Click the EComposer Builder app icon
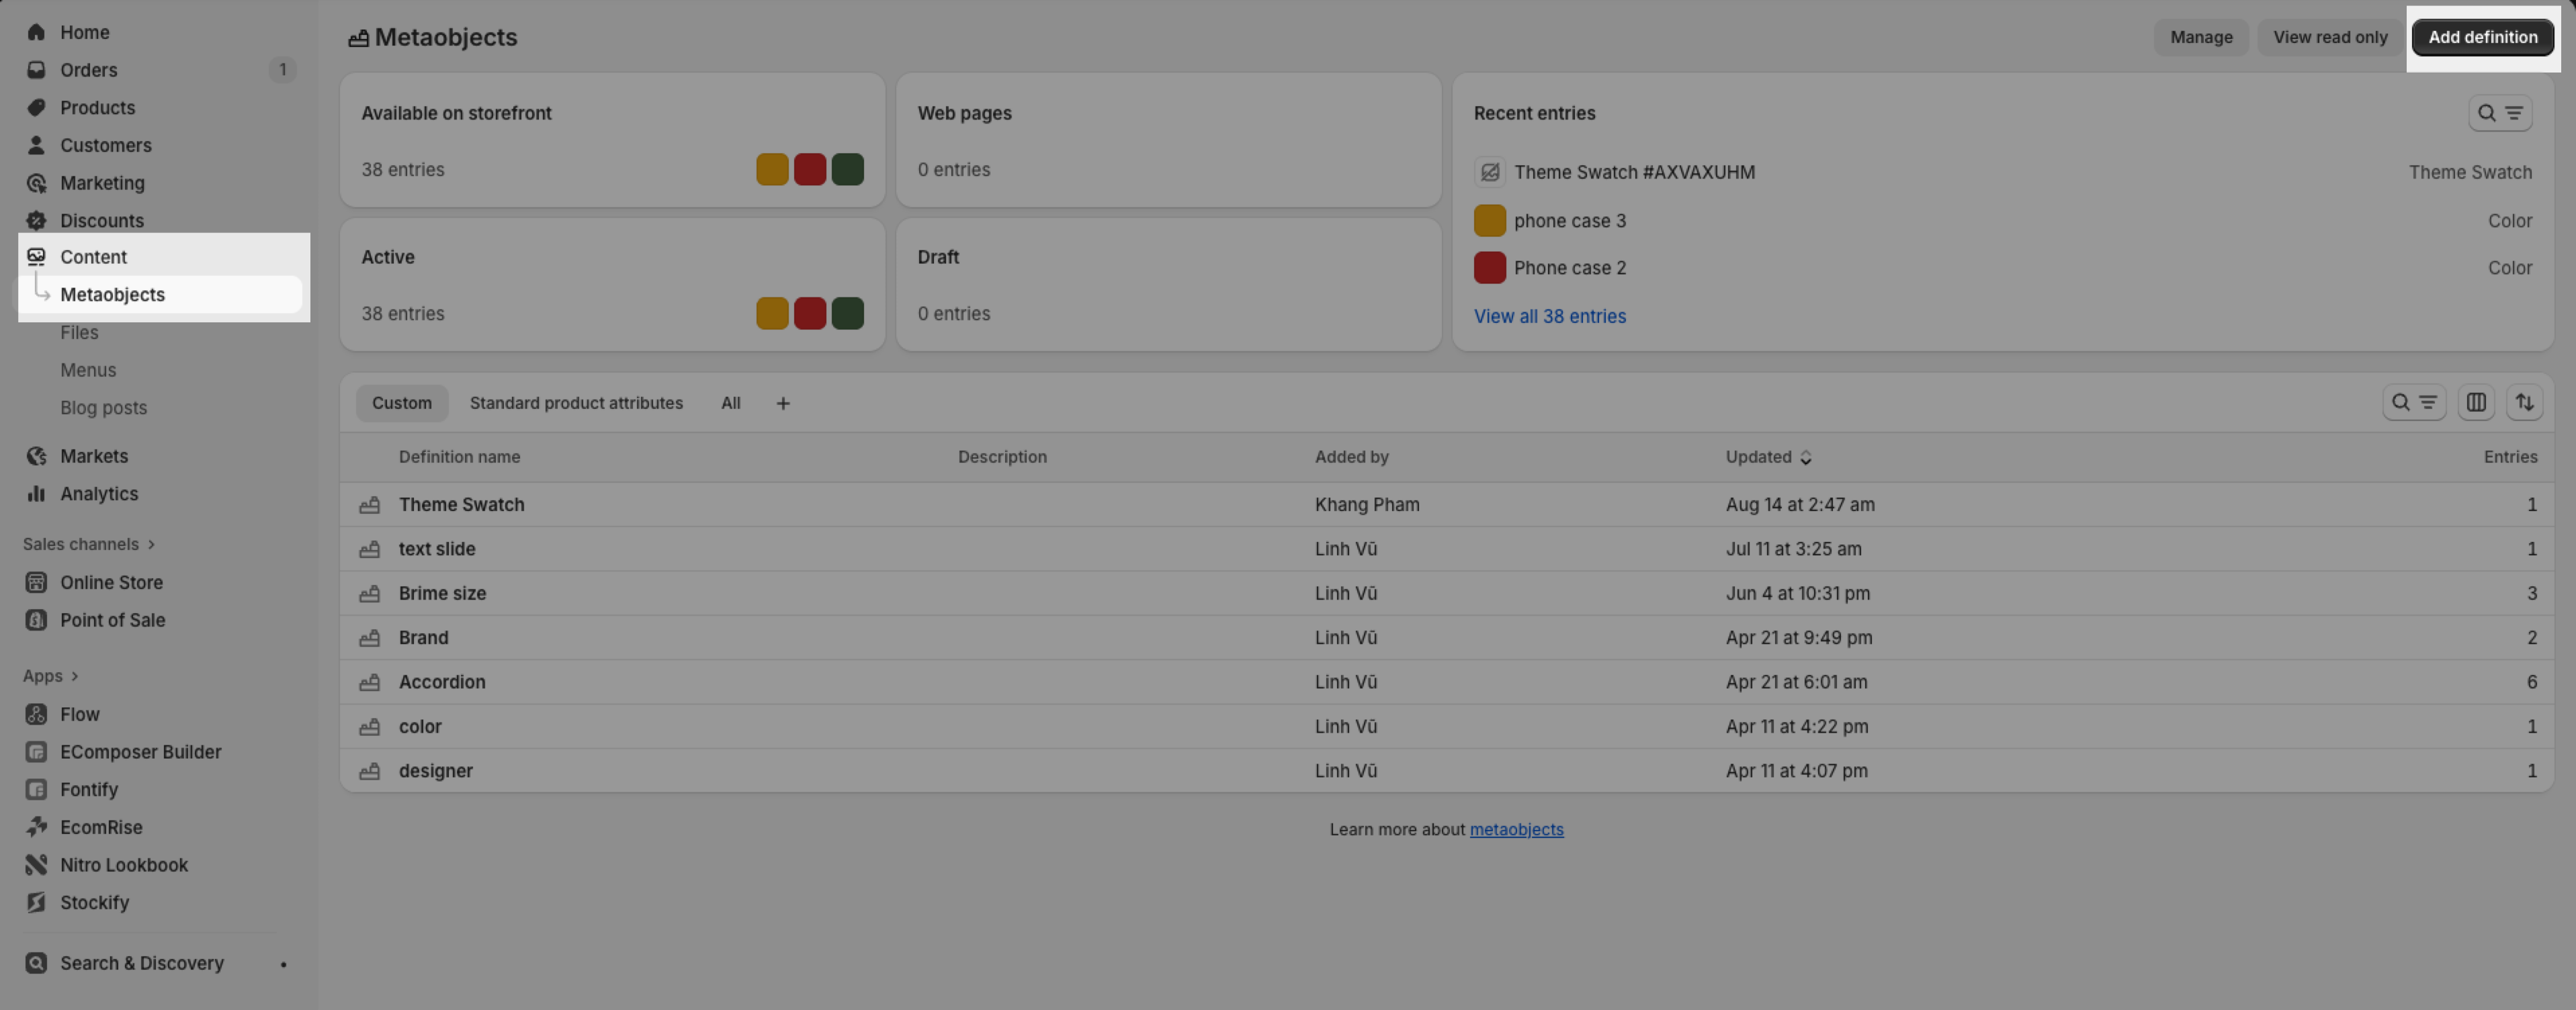Screen dimensions: 2576x1010 point(36,752)
